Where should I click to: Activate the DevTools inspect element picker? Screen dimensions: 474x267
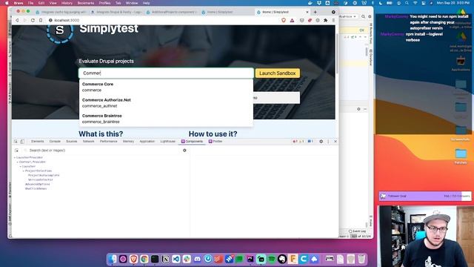click(x=16, y=142)
